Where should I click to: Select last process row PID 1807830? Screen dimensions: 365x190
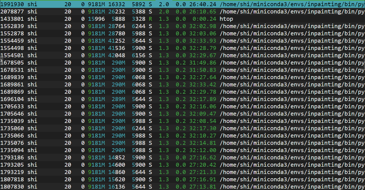[x=12, y=187]
